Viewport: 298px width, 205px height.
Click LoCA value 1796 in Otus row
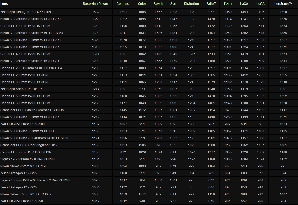point(260,12)
